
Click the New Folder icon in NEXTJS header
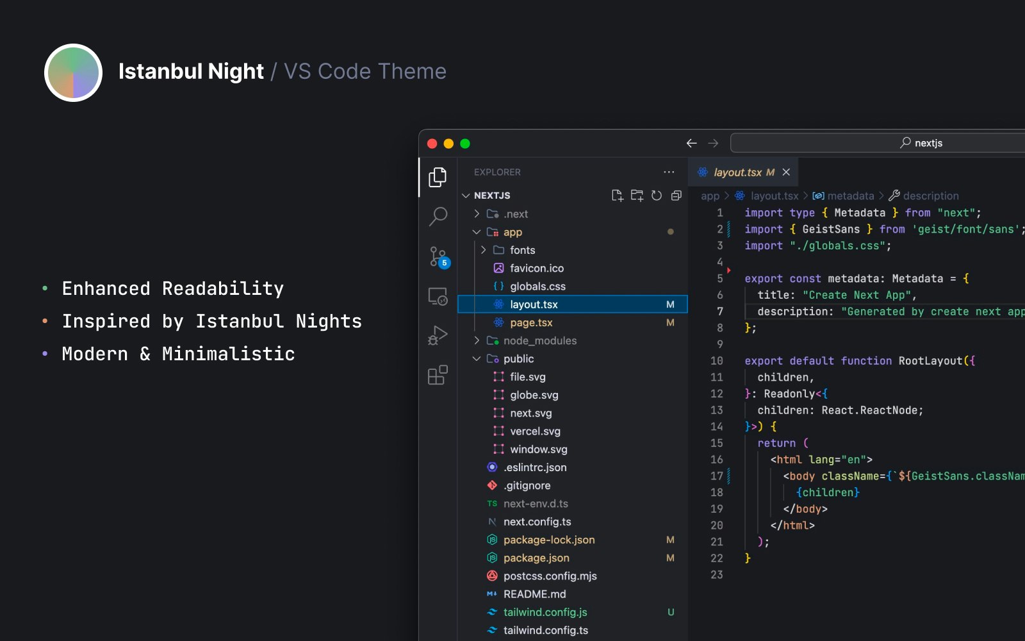[637, 196]
